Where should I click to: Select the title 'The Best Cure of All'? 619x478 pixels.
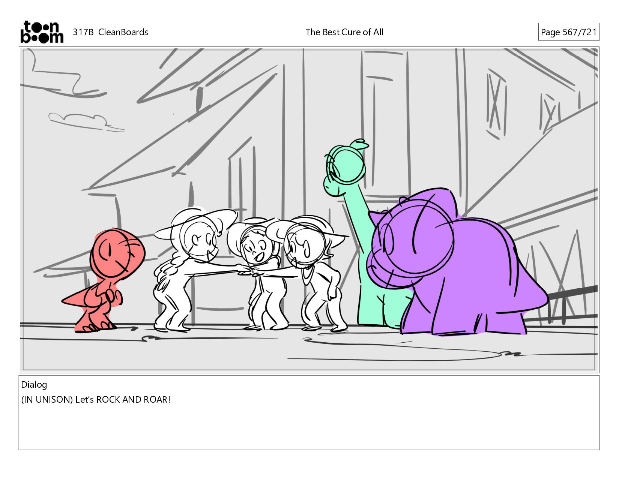(344, 32)
